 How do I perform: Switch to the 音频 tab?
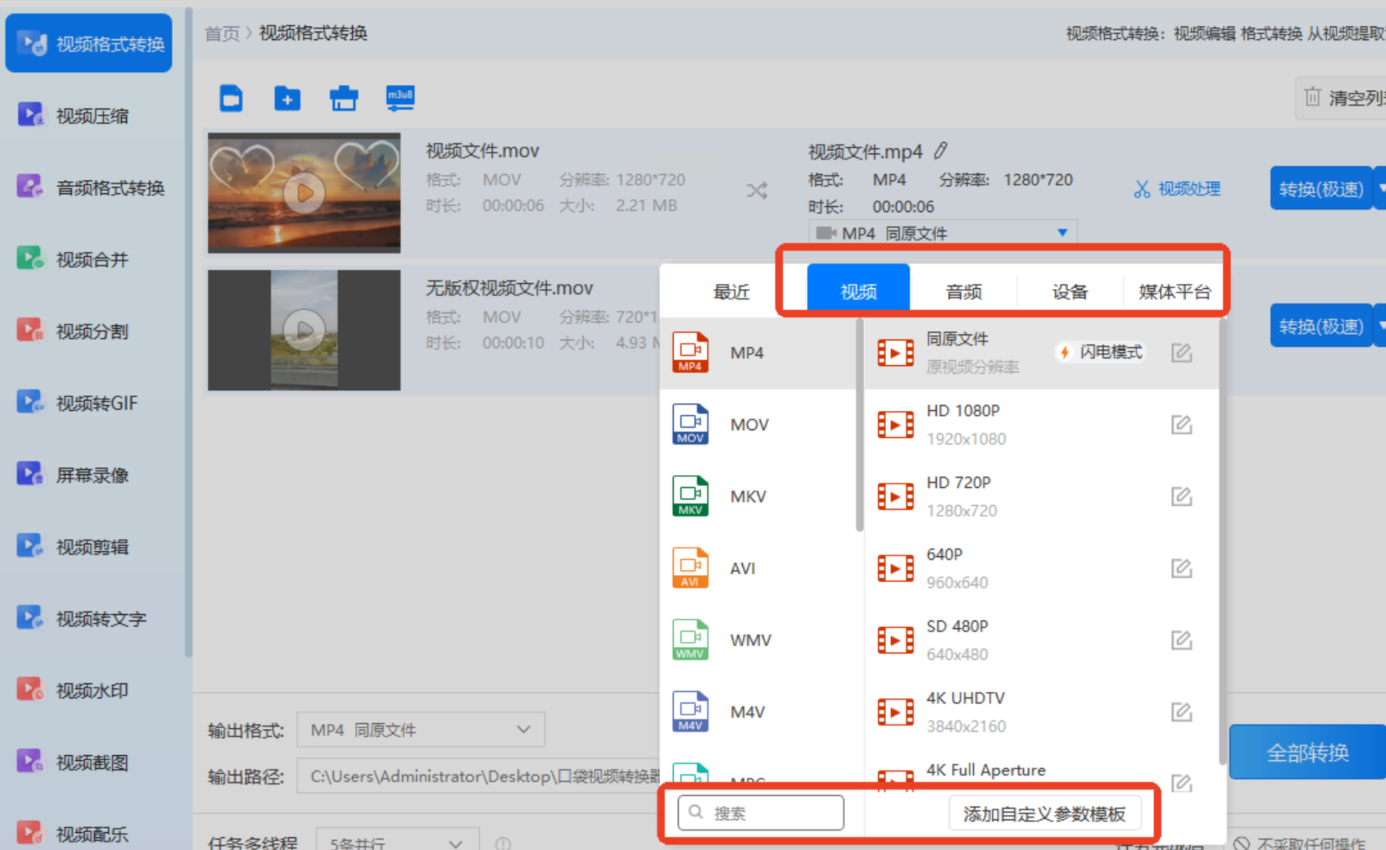point(963,292)
